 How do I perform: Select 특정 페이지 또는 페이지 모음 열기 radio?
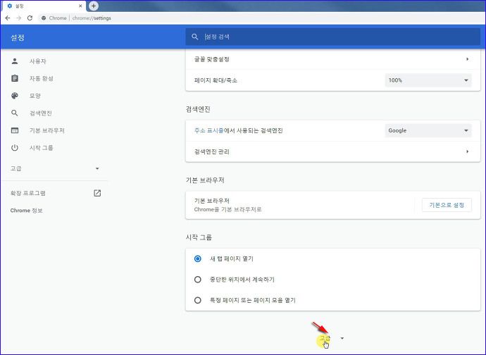tap(197, 300)
